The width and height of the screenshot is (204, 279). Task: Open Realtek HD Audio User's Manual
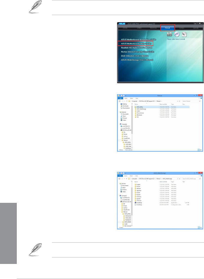[x=136, y=48]
